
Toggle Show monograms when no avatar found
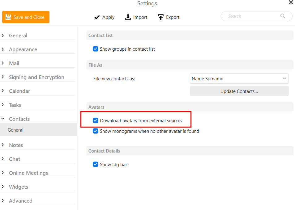pyautogui.click(x=96, y=131)
